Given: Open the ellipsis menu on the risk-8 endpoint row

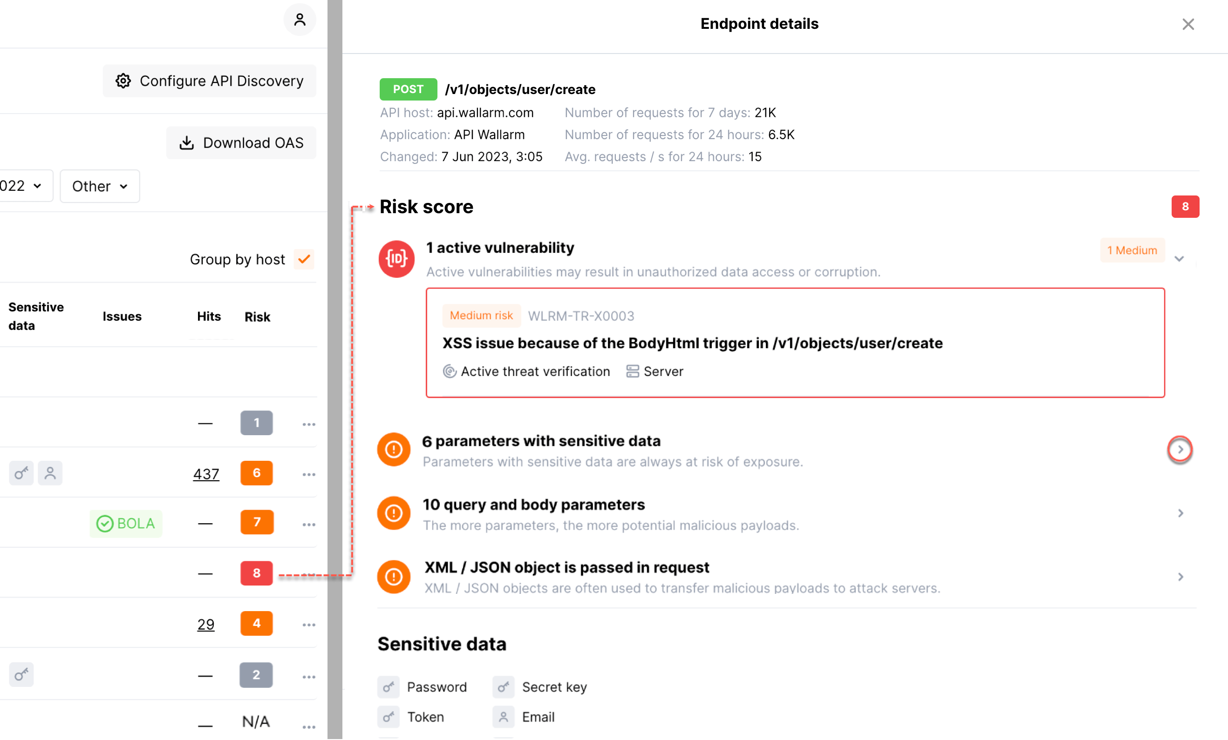Looking at the screenshot, I should tap(309, 573).
